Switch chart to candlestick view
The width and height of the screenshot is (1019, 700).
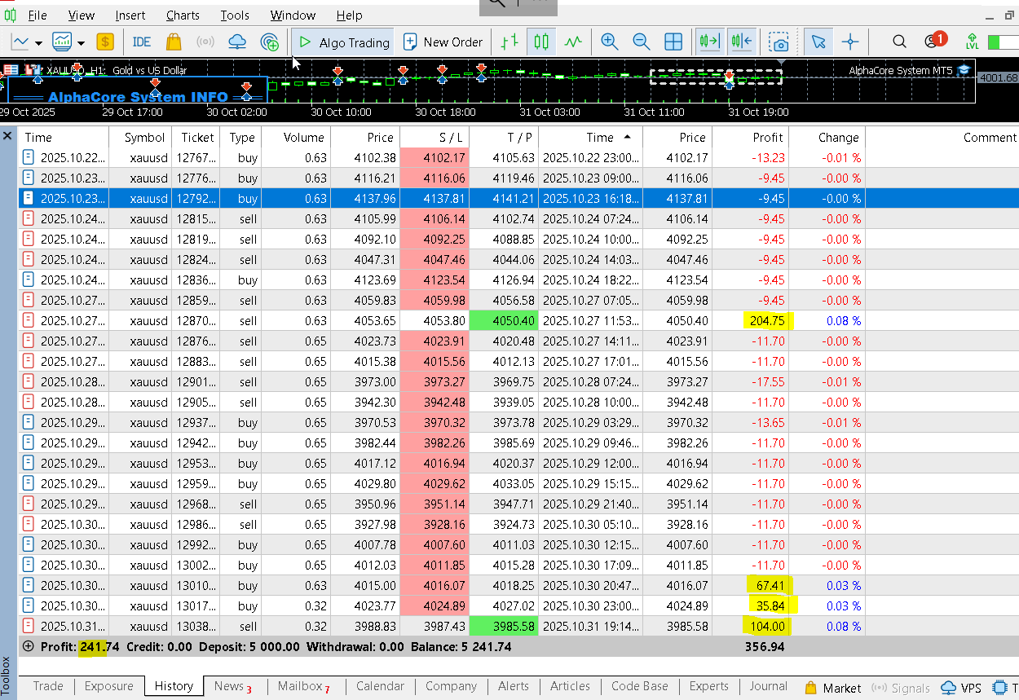pos(542,42)
